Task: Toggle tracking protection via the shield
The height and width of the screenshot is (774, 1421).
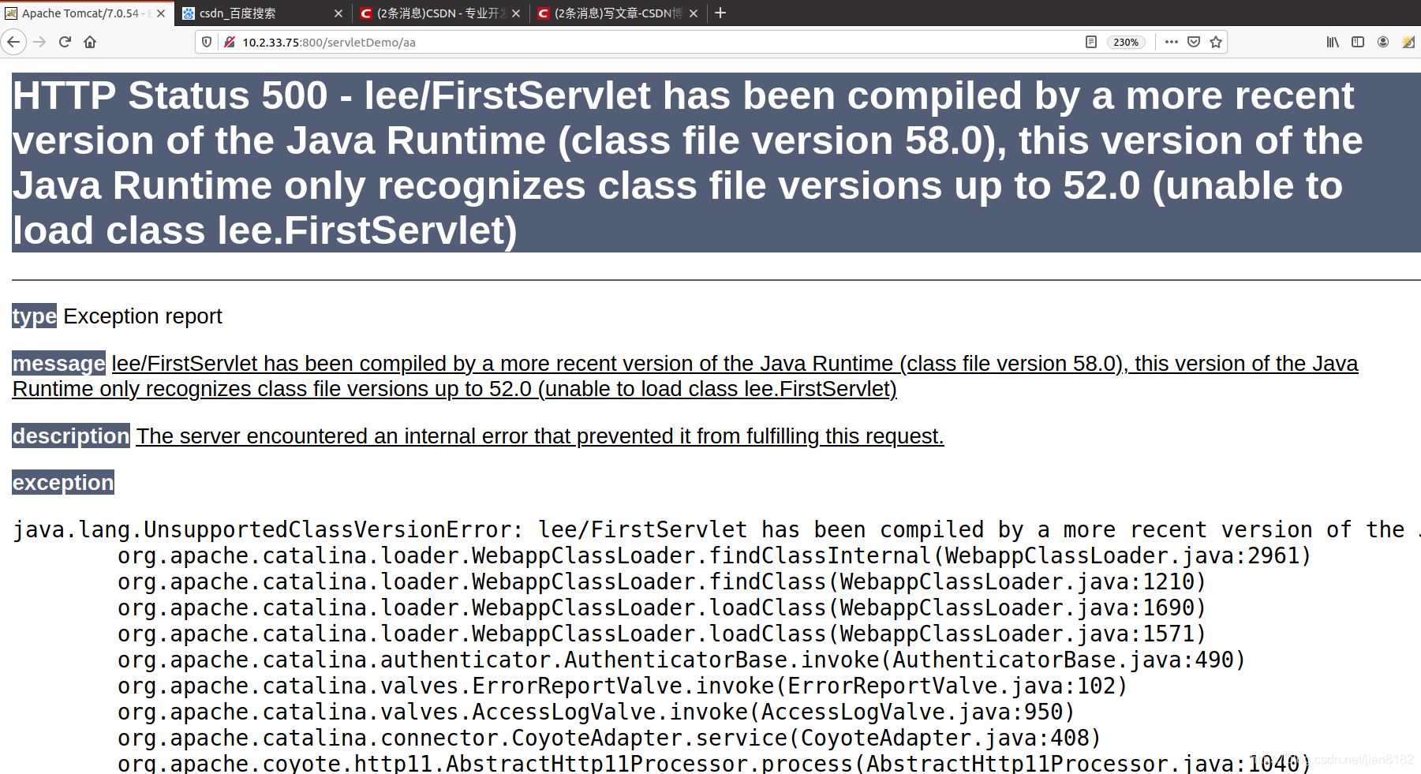Action: (206, 42)
